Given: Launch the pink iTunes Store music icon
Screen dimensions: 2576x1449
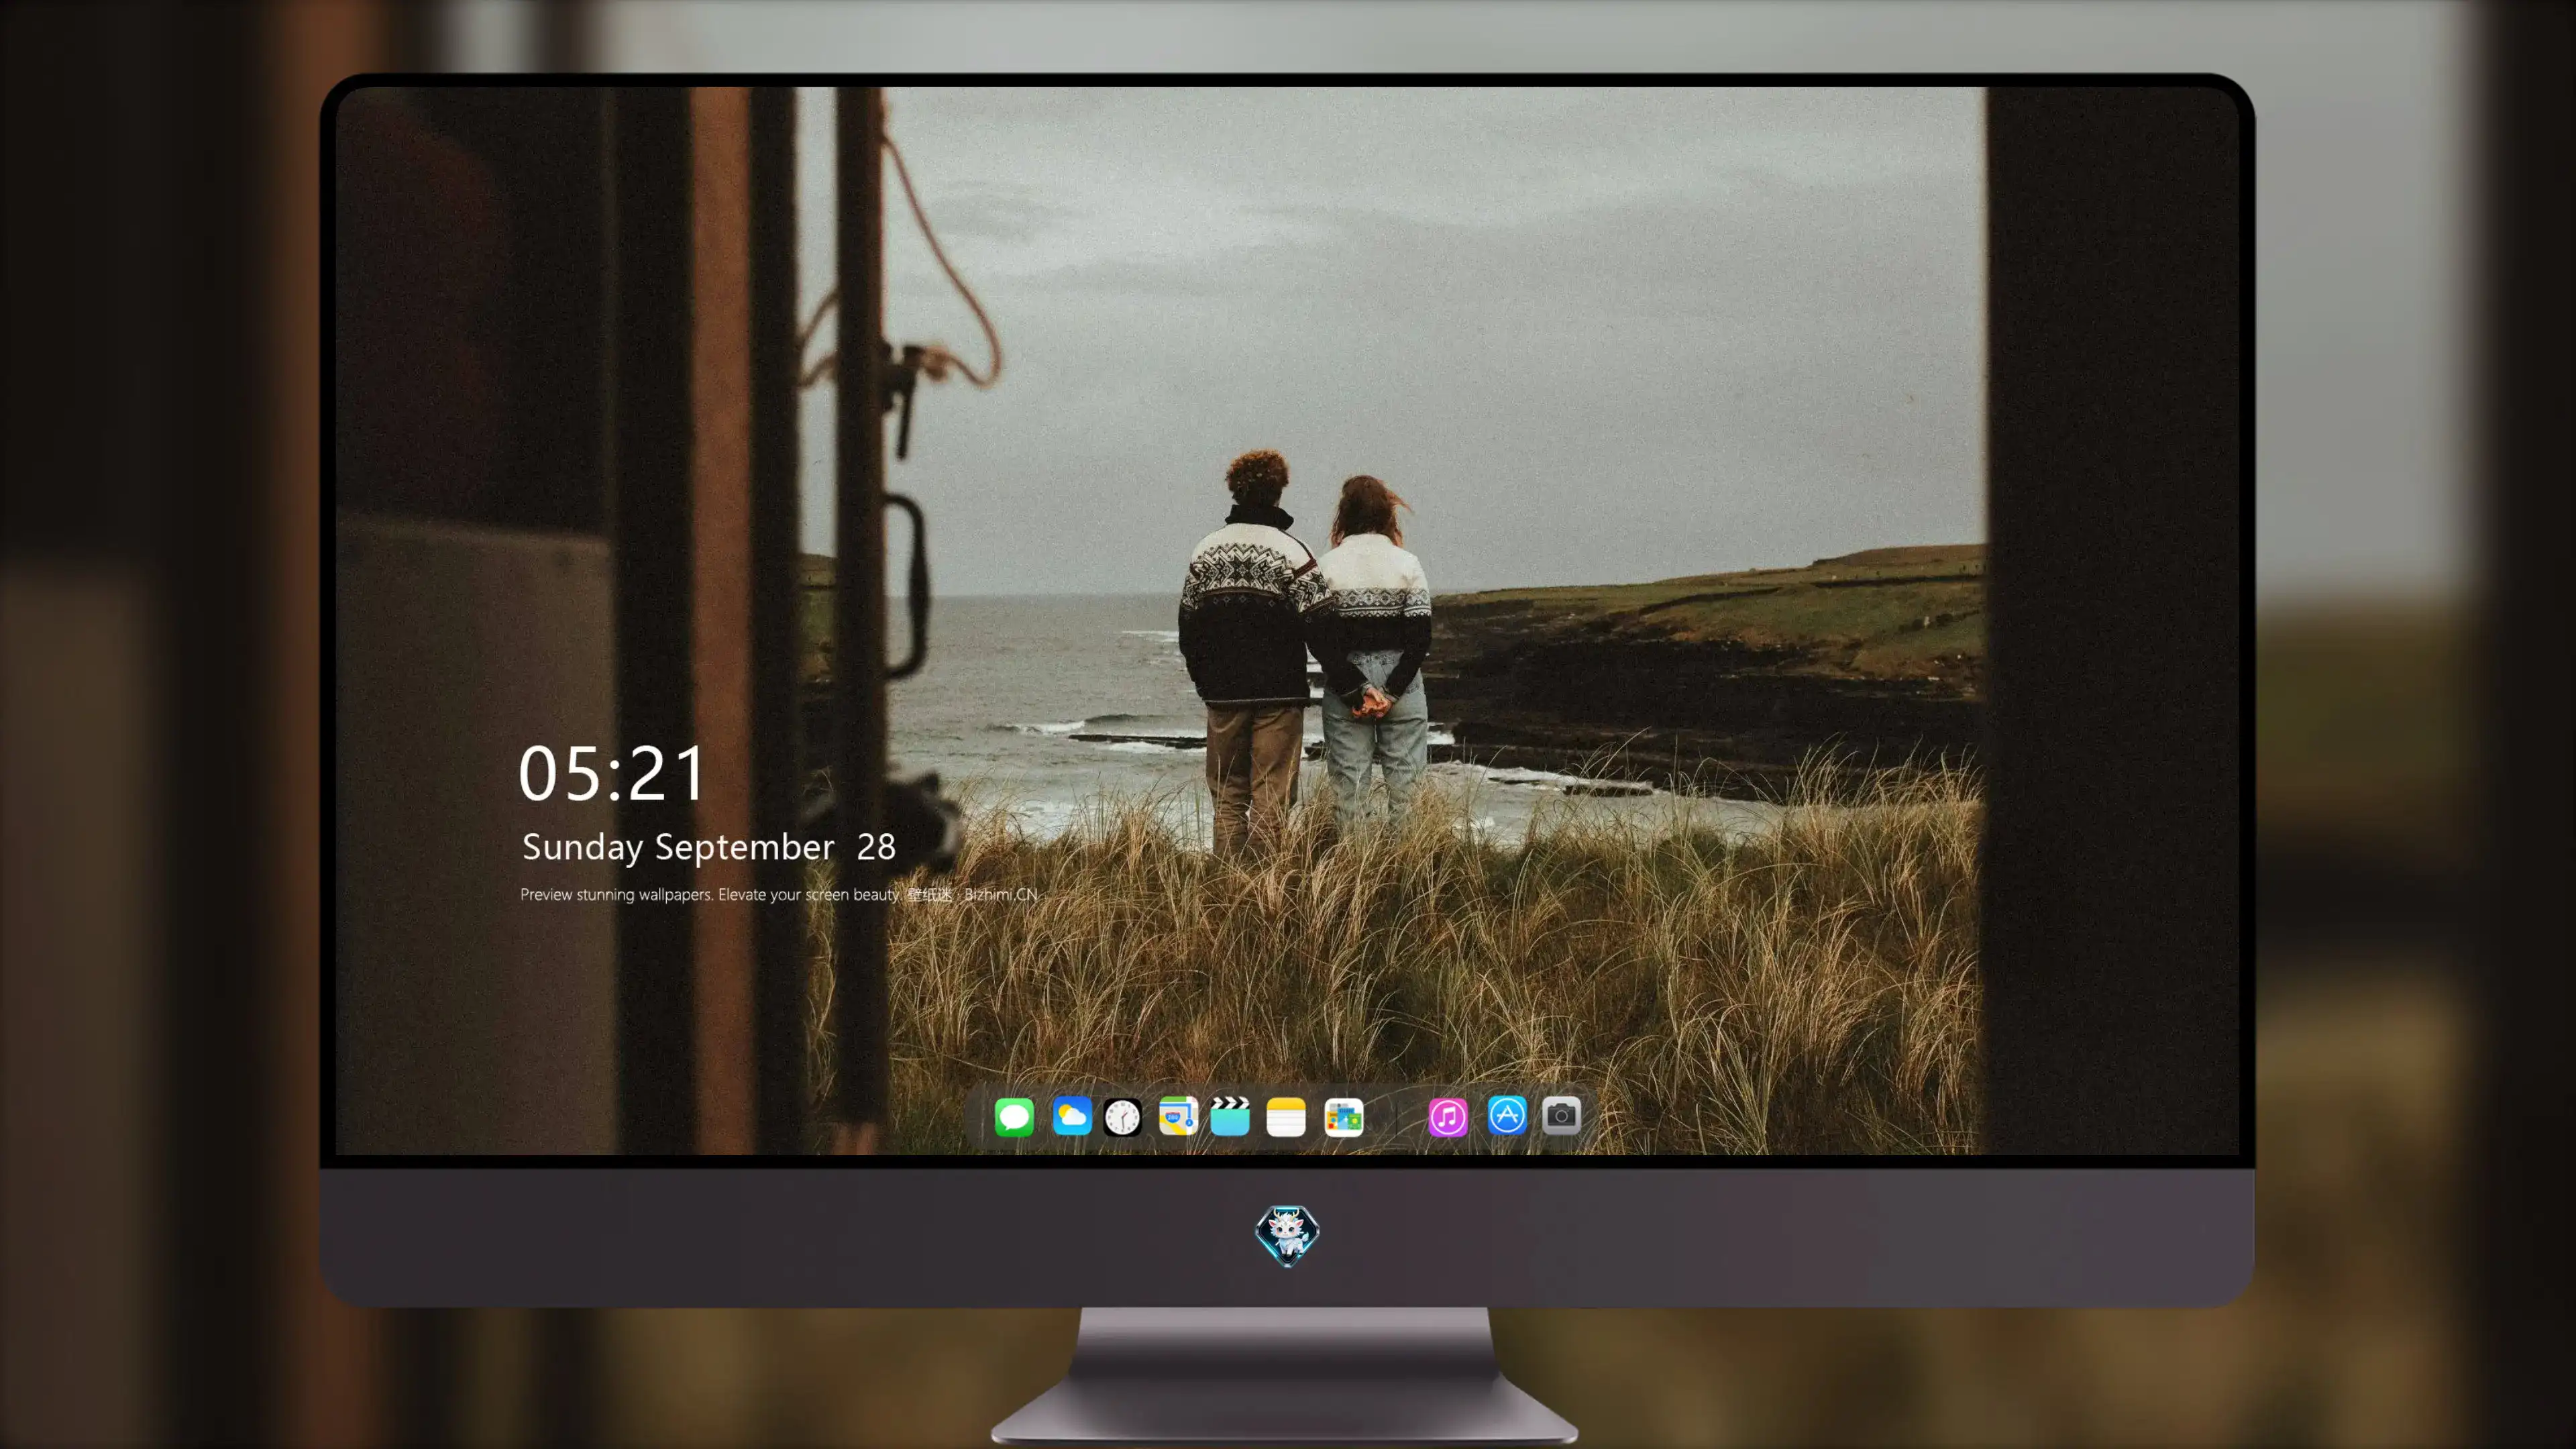Looking at the screenshot, I should coord(1448,1117).
